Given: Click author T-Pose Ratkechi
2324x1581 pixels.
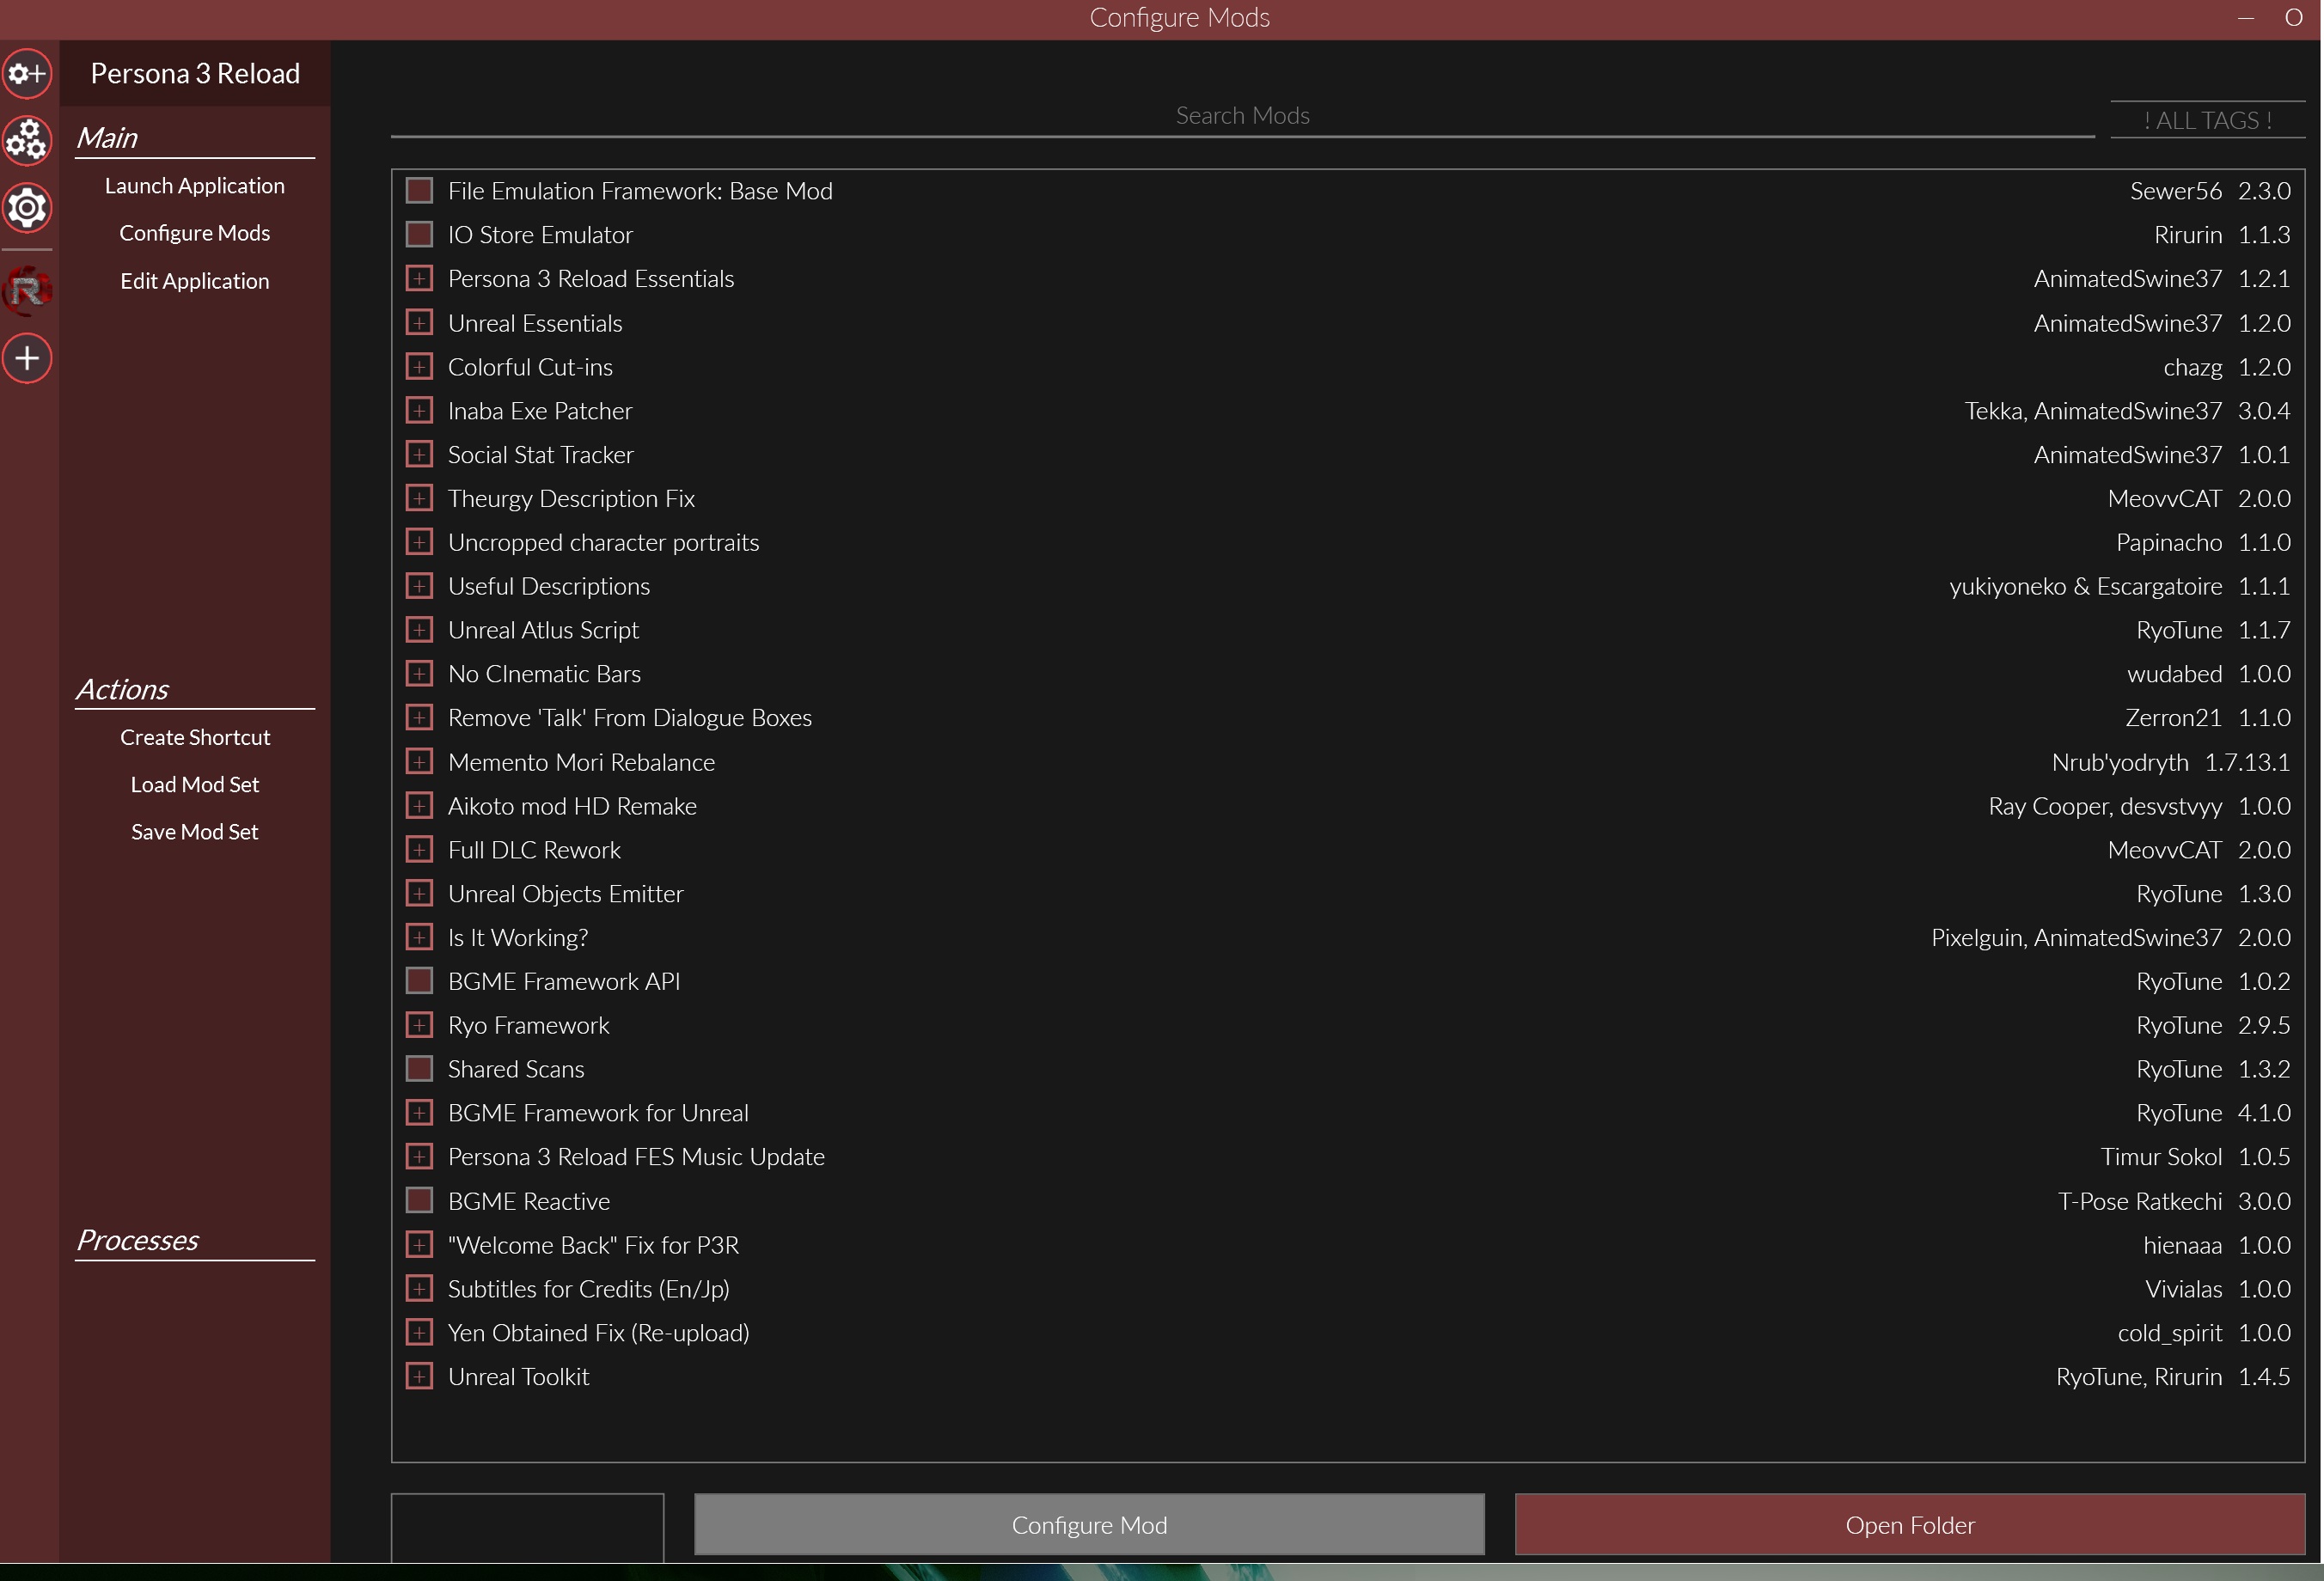Looking at the screenshot, I should (2140, 1201).
